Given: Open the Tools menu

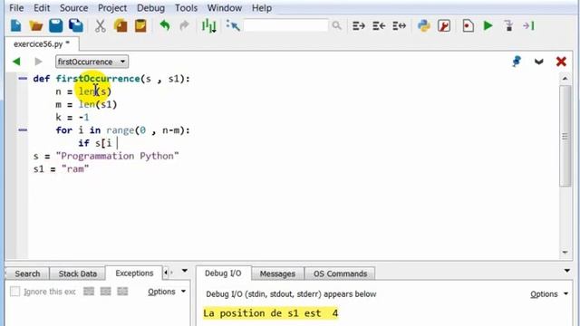Looking at the screenshot, I should [x=186, y=8].
